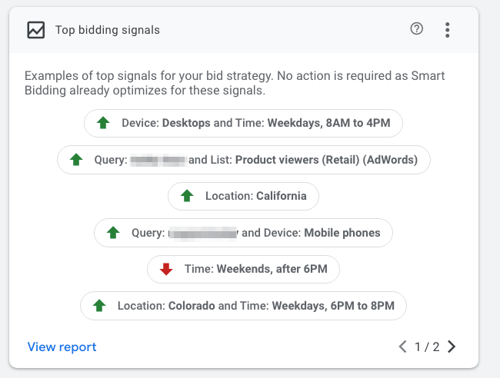500x378 pixels.
Task: Click green arrow on Product viewers signal
Action: pyautogui.click(x=75, y=160)
